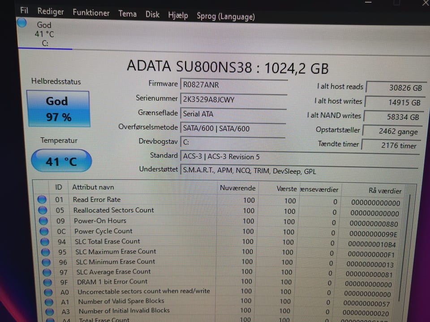Open the Tema menu

coord(127,14)
